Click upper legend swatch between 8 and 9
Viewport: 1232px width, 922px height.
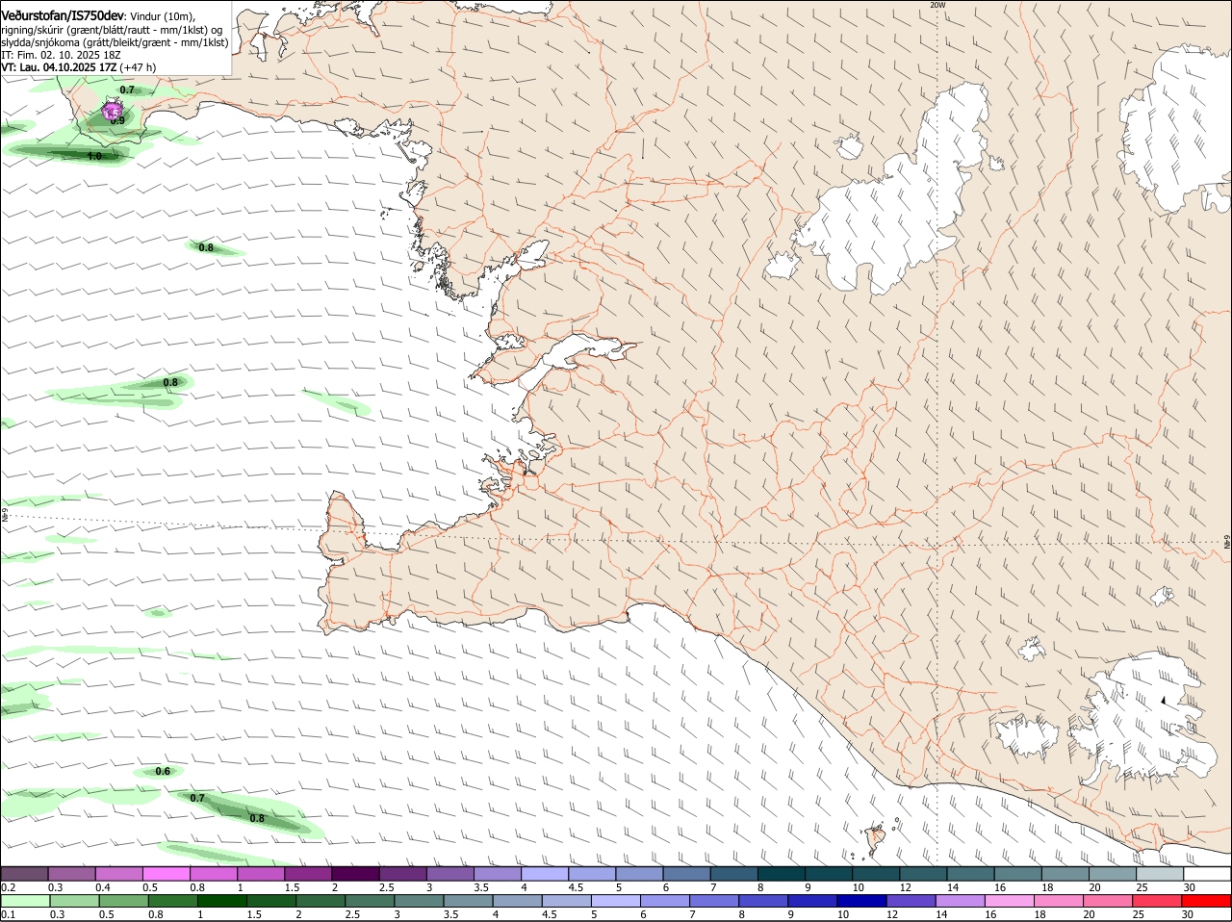(x=781, y=873)
